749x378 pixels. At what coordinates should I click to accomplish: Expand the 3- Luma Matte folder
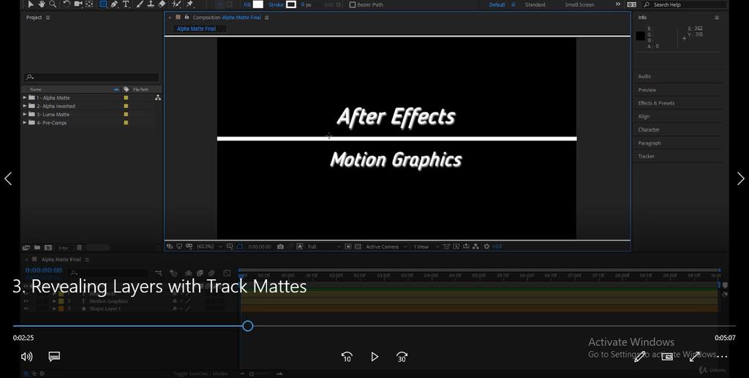pos(25,114)
